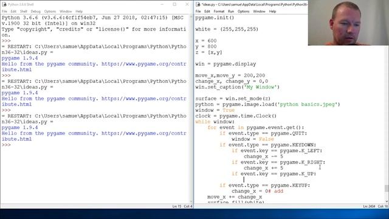Viewport: 389px width, 219px height.
Task: Click the Python 3.6.6 version line in shell
Action: tap(92, 18)
